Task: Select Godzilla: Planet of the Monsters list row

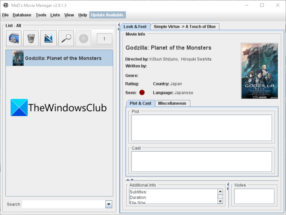Action: click(59, 58)
